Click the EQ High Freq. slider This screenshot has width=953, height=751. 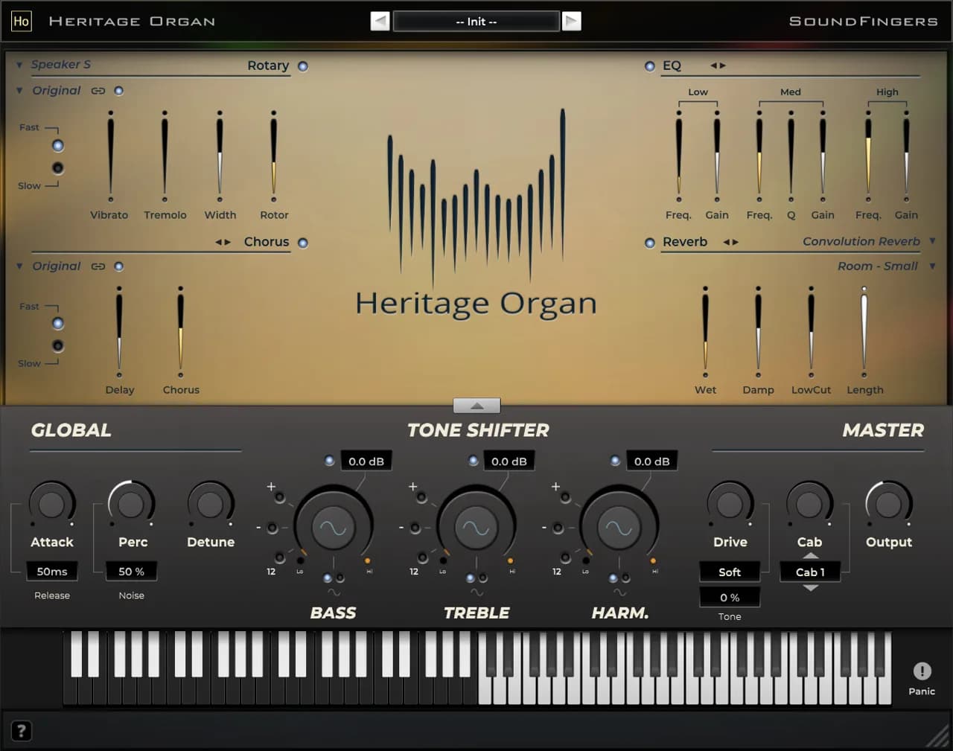[868, 156]
